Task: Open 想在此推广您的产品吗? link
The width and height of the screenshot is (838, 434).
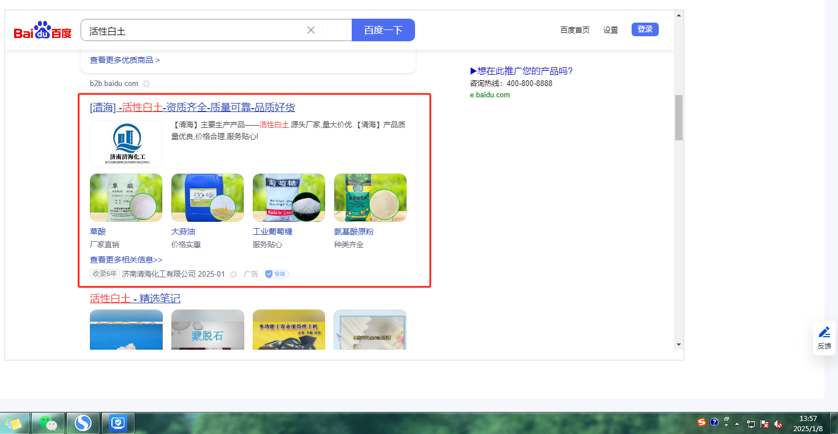Action: tap(521, 71)
